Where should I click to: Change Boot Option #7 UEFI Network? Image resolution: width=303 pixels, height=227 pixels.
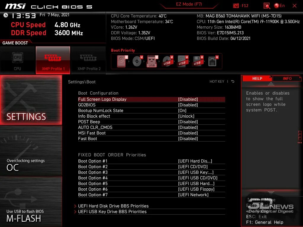coord(151,194)
